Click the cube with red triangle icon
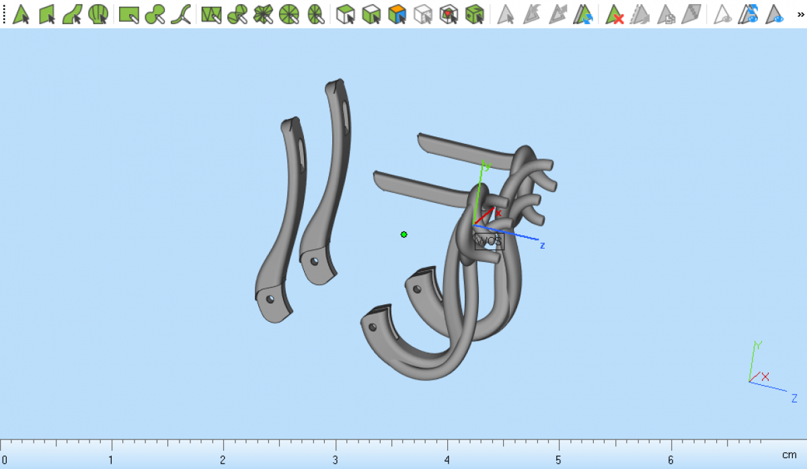Screen dimensions: 807x469 449,14
